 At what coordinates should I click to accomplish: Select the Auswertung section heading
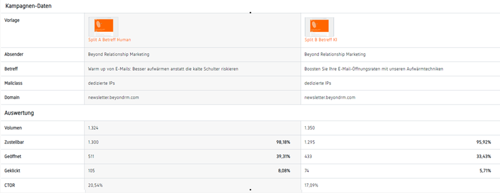pyautogui.click(x=19, y=113)
